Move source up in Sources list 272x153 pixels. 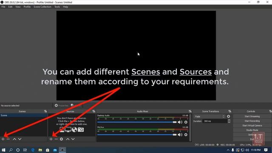click(68, 139)
